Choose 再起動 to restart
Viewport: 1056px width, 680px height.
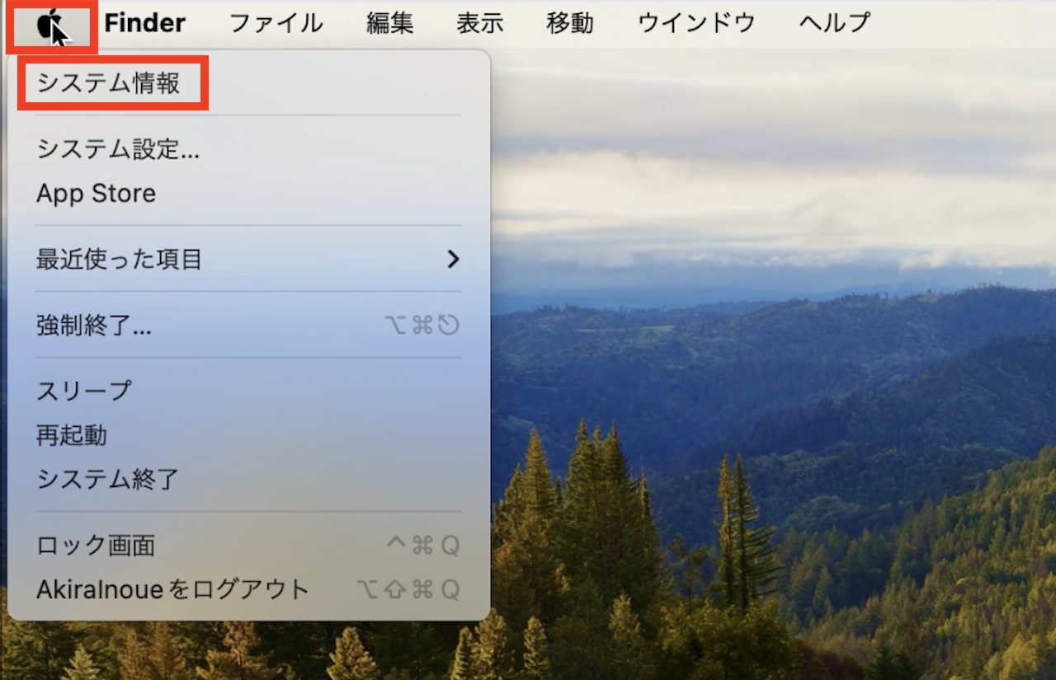[x=248, y=435]
